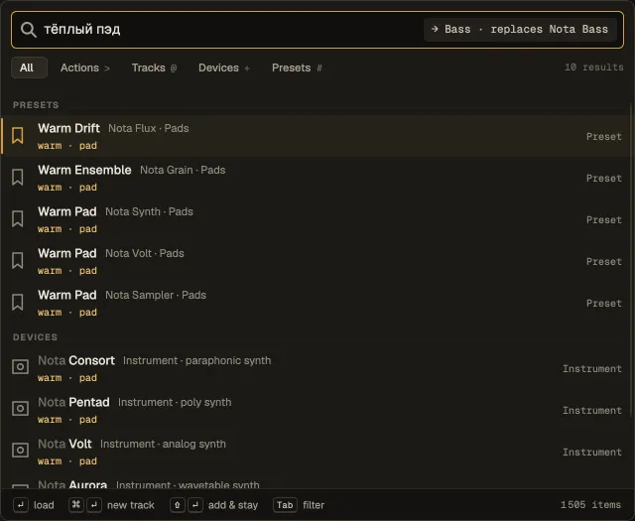
Task: Click the Preset type label of Warm Ensemble
Action: (x=604, y=179)
